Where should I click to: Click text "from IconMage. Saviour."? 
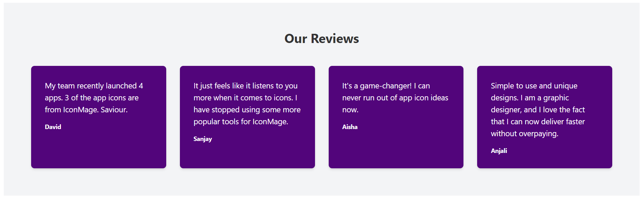coord(86,110)
